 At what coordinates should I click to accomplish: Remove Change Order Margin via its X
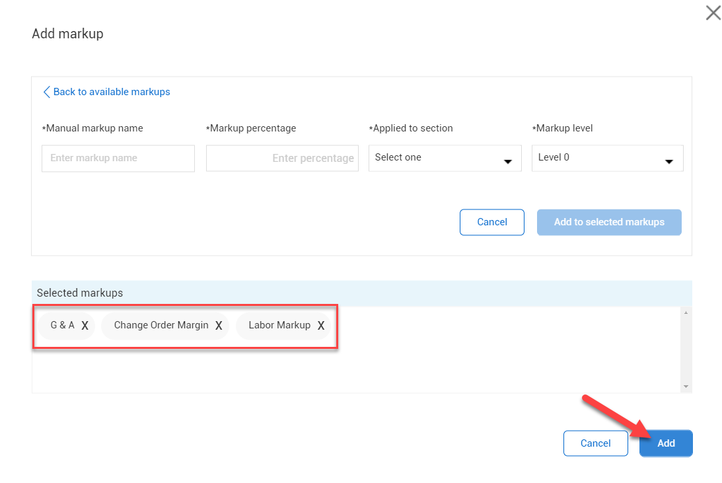tap(219, 326)
